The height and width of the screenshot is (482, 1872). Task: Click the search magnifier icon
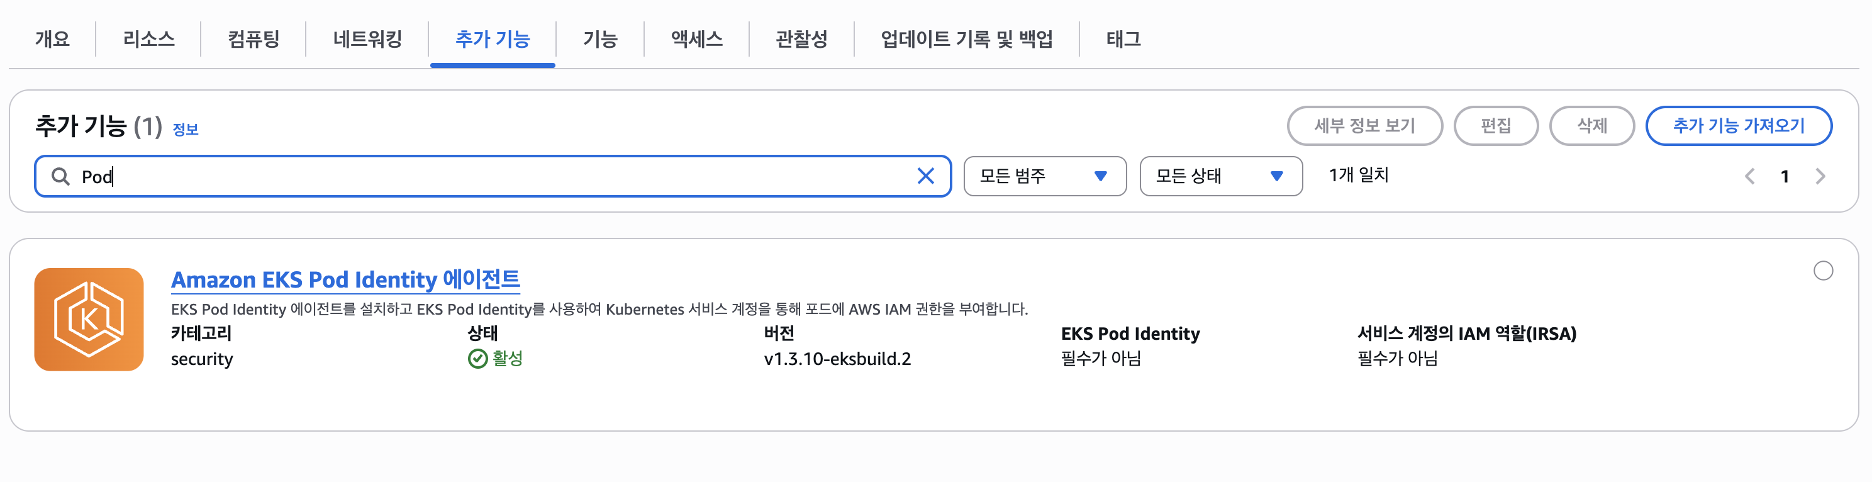(60, 176)
